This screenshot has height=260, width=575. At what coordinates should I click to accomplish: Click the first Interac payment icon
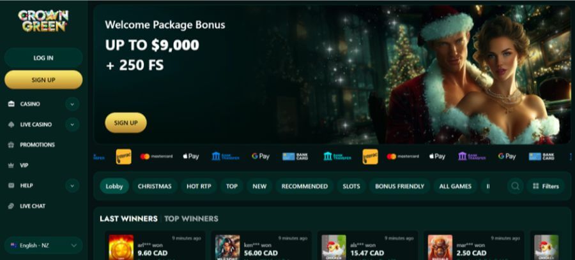click(123, 157)
